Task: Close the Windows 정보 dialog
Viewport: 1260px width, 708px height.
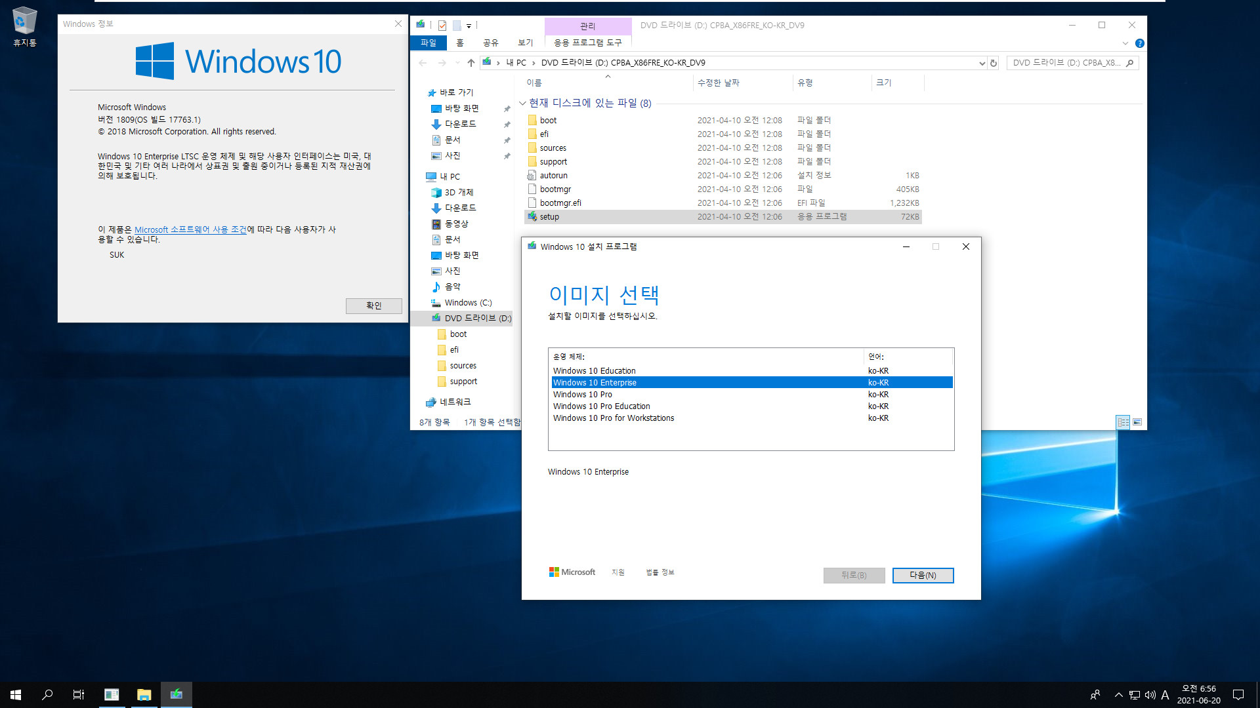Action: click(398, 24)
